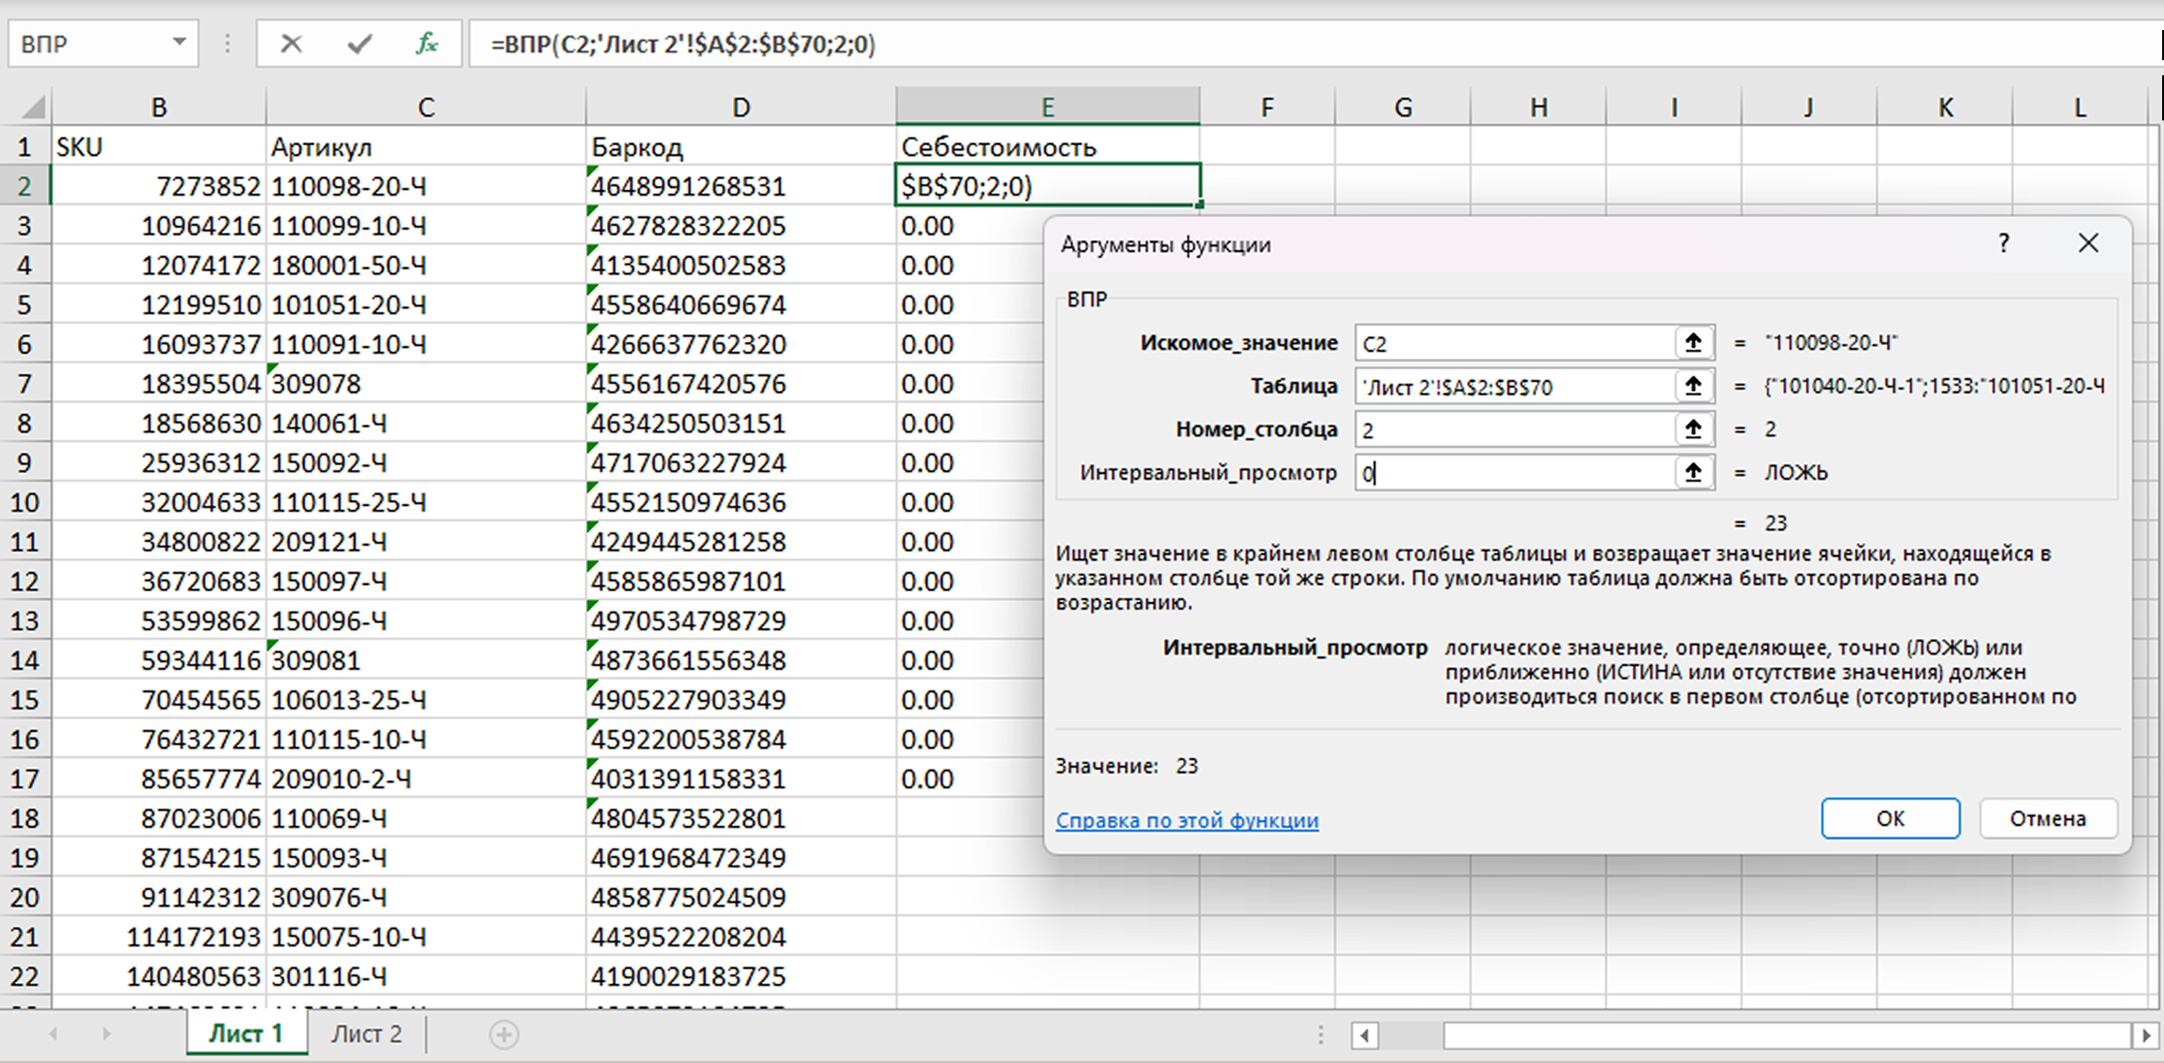This screenshot has height=1063, width=2164.
Task: Switch to Лист 2 sheet tab
Action: pyautogui.click(x=366, y=1034)
